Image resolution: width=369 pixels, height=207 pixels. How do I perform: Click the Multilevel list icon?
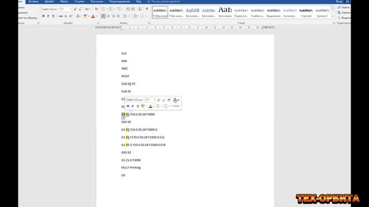[x=119, y=9]
